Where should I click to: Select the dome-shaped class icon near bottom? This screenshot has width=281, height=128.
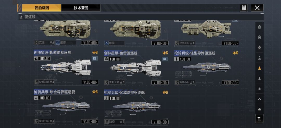[x=259, y=109]
